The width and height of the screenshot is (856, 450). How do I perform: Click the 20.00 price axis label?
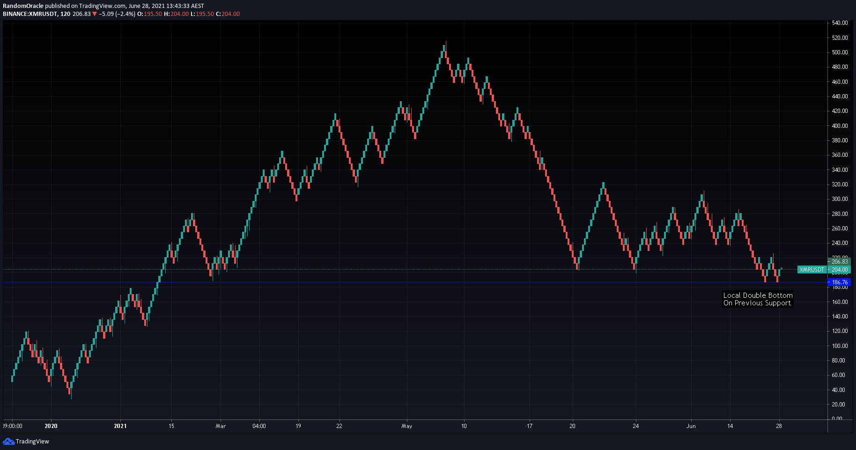coord(838,405)
